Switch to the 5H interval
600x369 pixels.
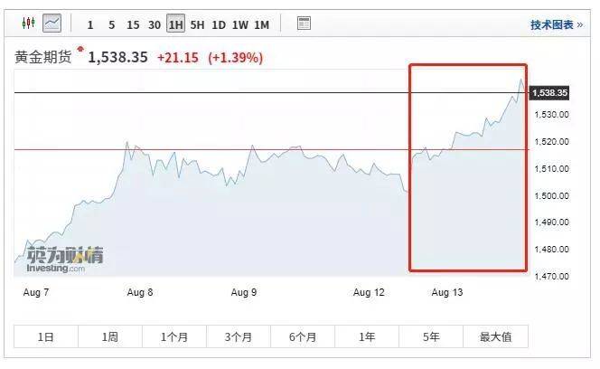[198, 24]
